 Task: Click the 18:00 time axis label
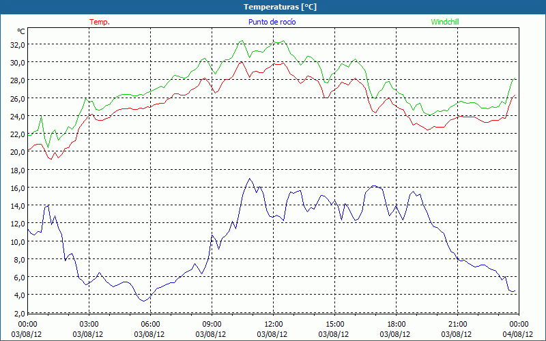pos(396,325)
